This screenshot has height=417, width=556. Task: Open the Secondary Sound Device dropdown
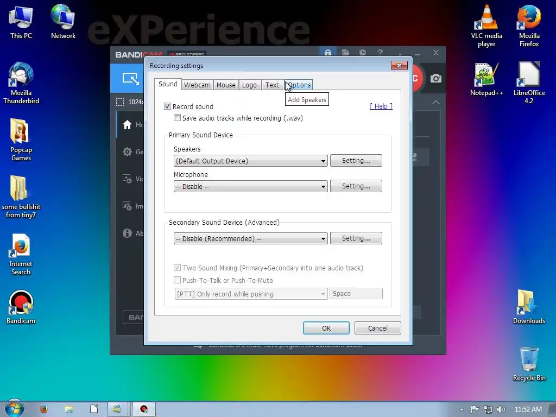250,238
